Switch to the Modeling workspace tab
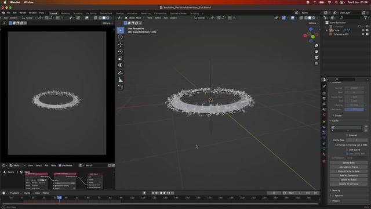 click(66, 13)
